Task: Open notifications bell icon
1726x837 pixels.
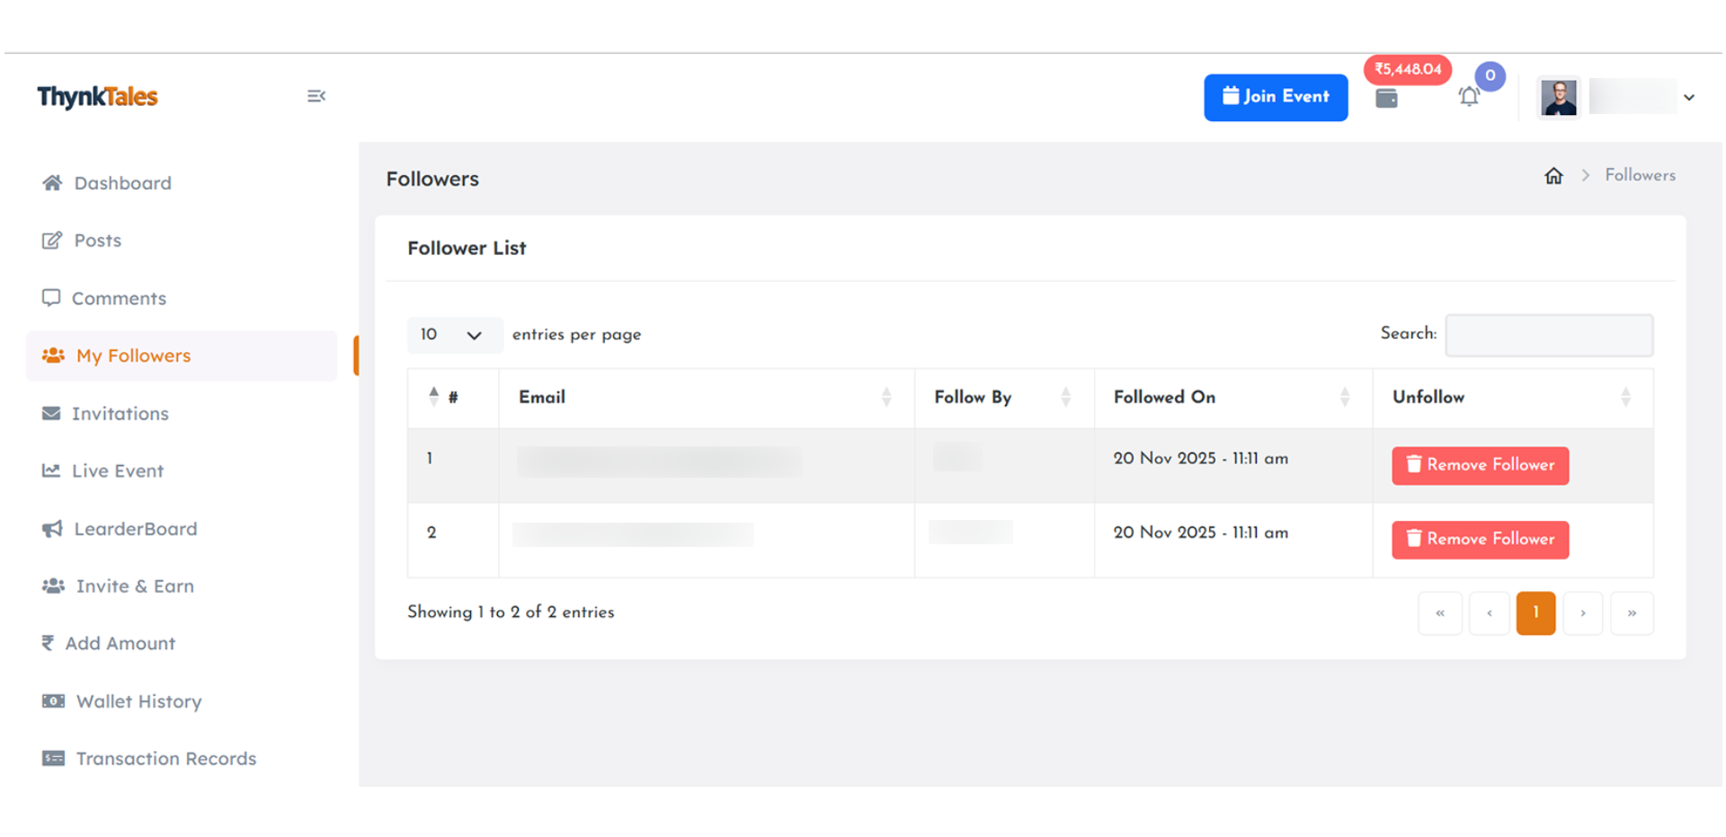Action: tap(1469, 97)
